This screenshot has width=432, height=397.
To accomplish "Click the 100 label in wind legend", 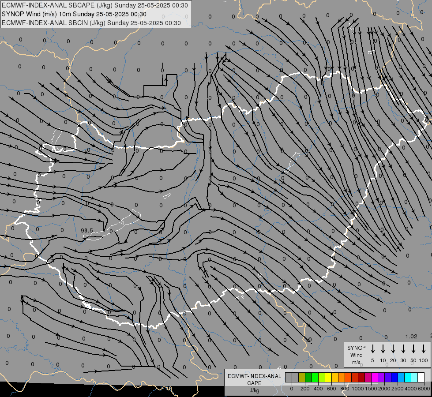I will point(424,360).
